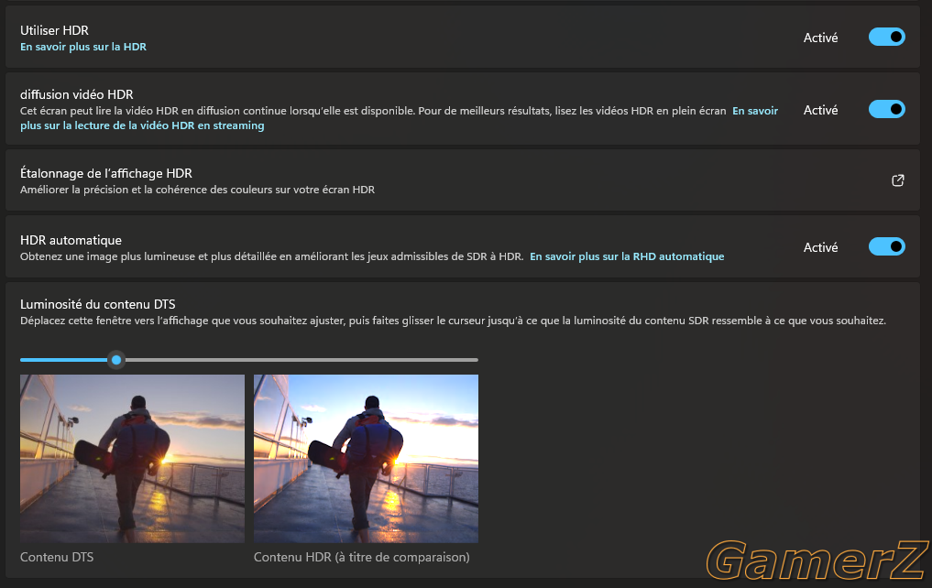The width and height of the screenshot is (932, 588).
Task: Click 'Contenu HDR (à titre de comparaison)' caption
Action: coord(362,557)
